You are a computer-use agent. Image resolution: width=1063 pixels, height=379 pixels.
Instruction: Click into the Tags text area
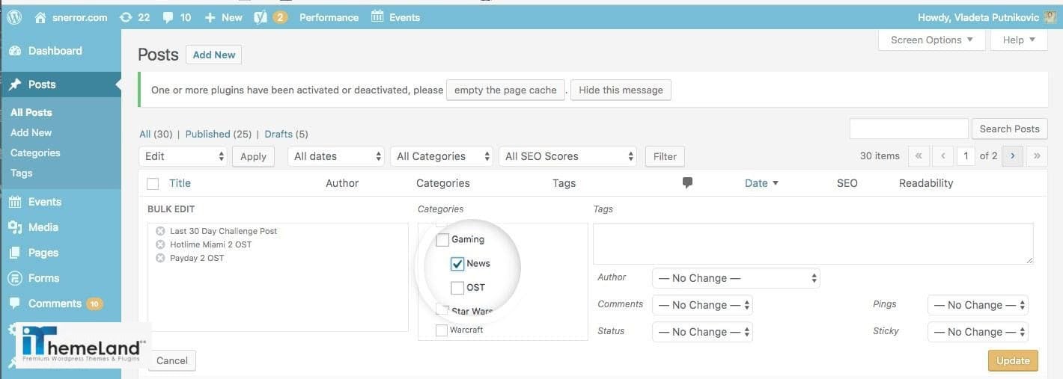(813, 243)
